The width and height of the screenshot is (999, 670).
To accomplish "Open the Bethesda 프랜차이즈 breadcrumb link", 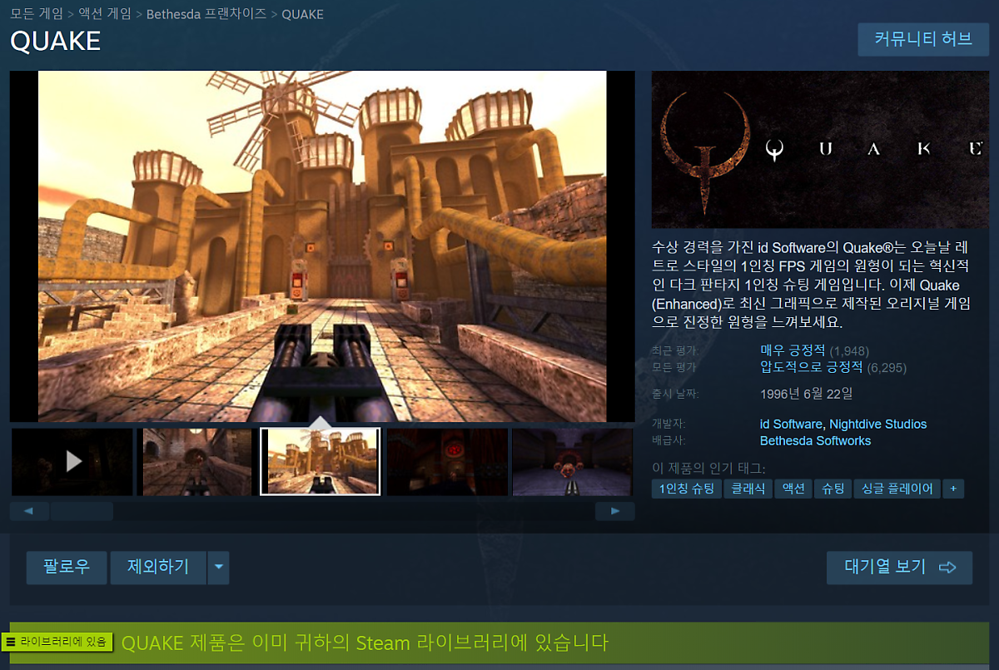I will (x=206, y=13).
